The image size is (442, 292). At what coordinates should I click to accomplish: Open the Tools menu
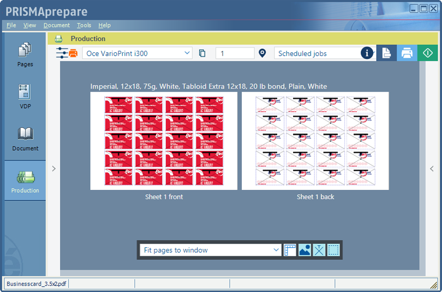(x=84, y=25)
